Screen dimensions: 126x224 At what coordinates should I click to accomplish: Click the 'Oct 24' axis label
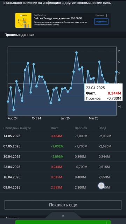point(36,118)
